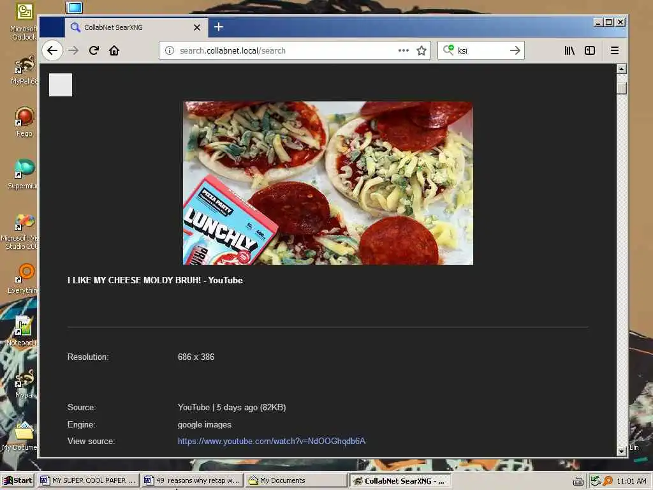
Task: Switch to My Documents taskbar window
Action: coord(296,480)
